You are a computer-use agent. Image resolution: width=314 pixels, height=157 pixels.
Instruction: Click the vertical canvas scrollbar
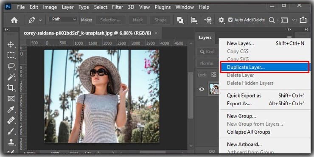click(191, 95)
